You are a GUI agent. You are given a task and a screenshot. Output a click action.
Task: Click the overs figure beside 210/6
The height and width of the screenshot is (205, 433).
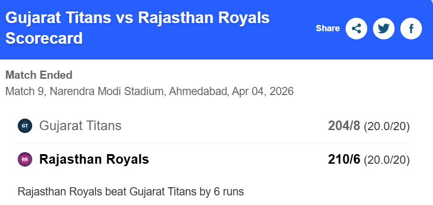(x=386, y=160)
